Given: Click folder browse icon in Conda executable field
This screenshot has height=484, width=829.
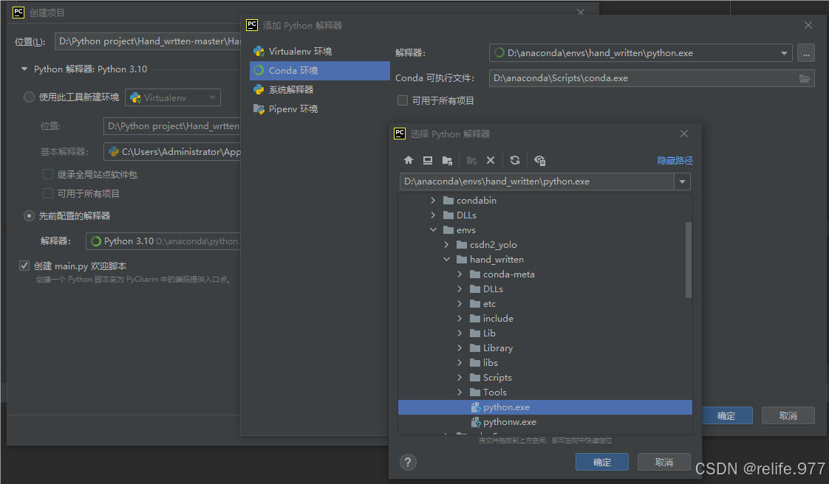Looking at the screenshot, I should tap(804, 79).
